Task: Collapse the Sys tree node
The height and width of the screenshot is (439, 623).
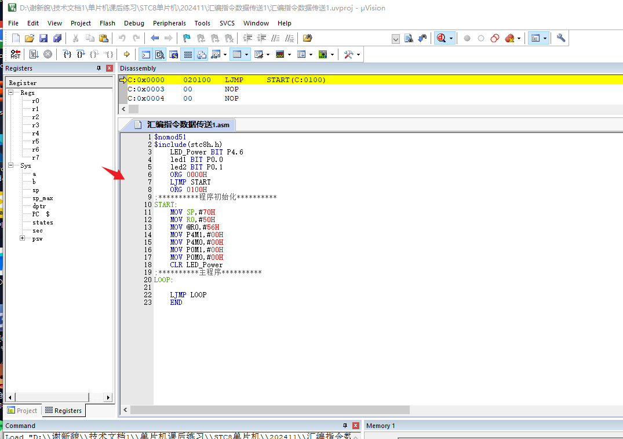Action: [11, 165]
